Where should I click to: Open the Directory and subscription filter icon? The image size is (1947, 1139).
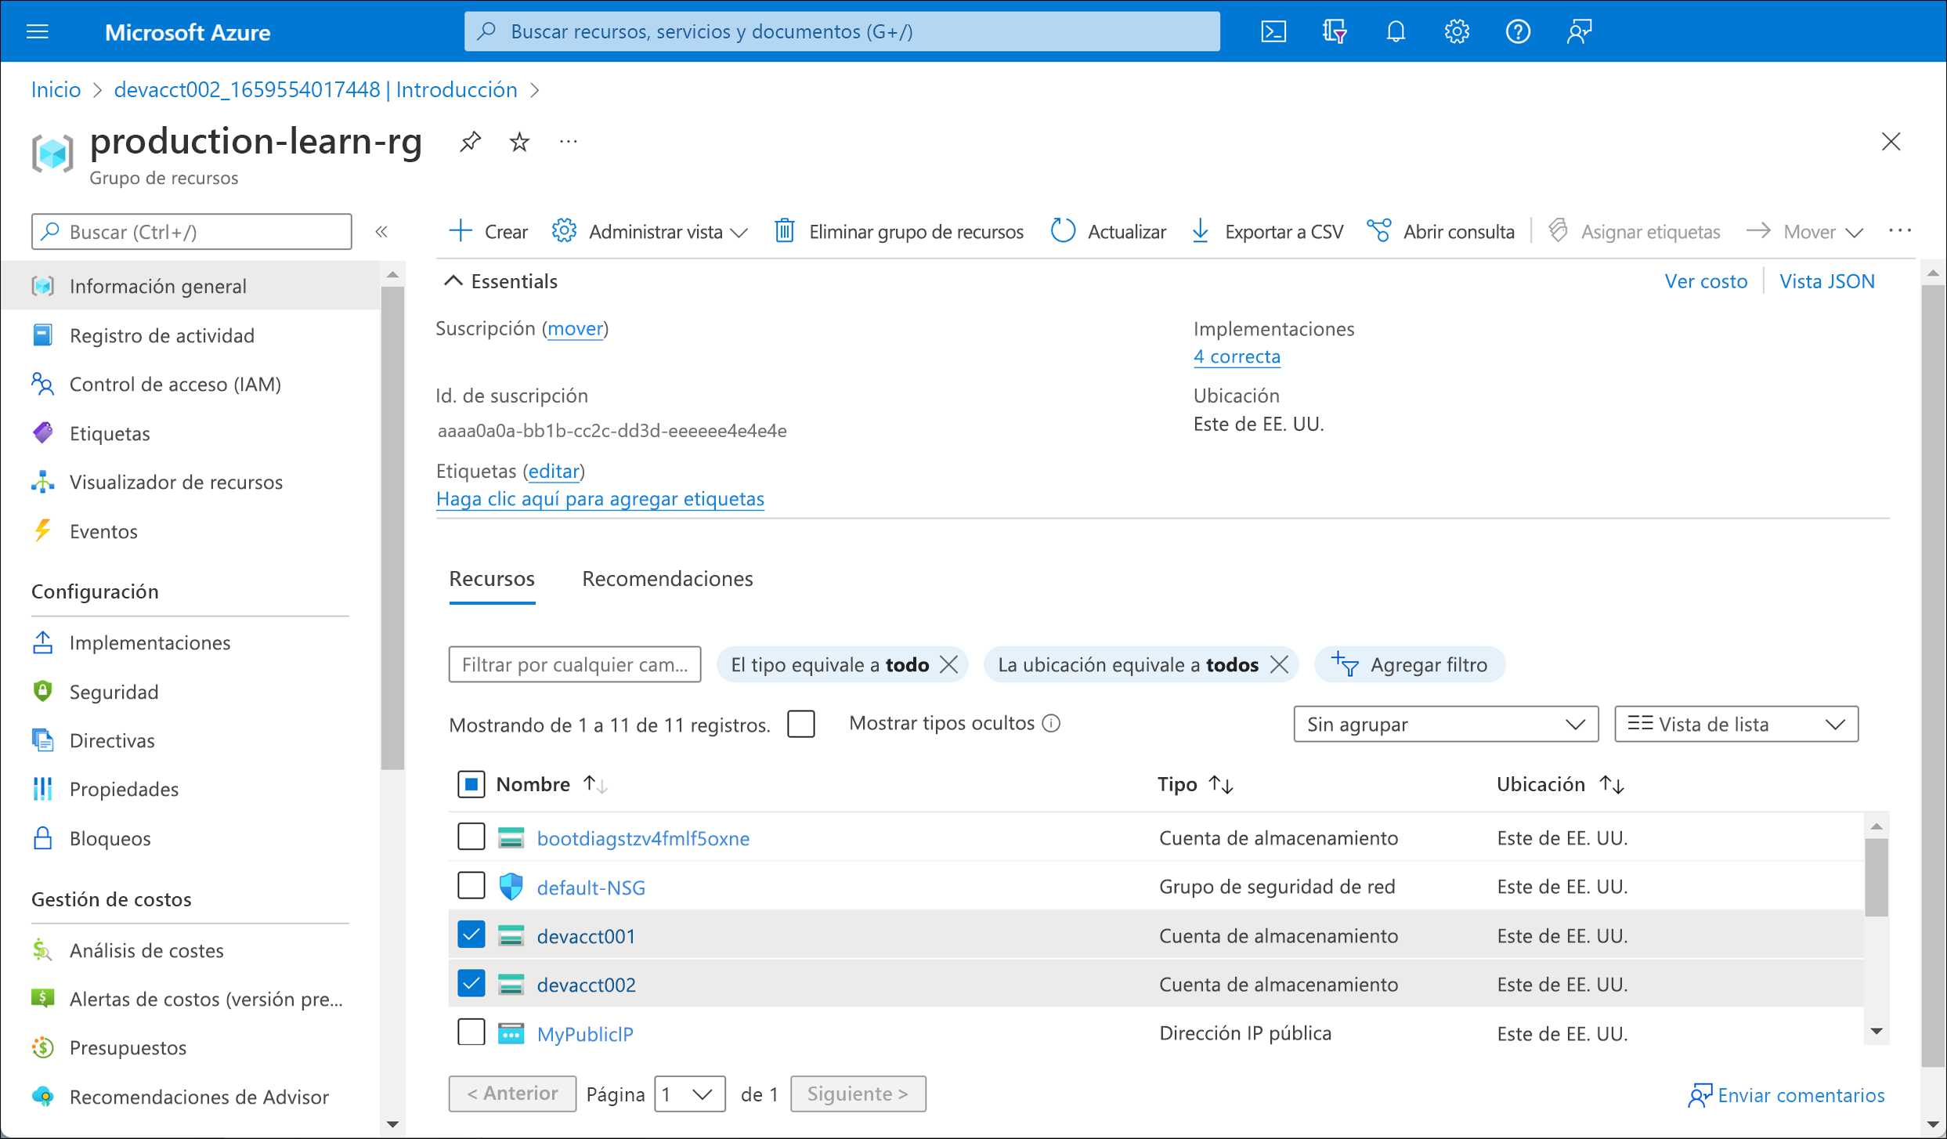(x=1335, y=31)
